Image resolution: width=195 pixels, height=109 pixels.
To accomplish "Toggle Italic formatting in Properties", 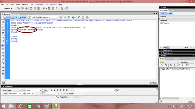I will click(54, 90).
